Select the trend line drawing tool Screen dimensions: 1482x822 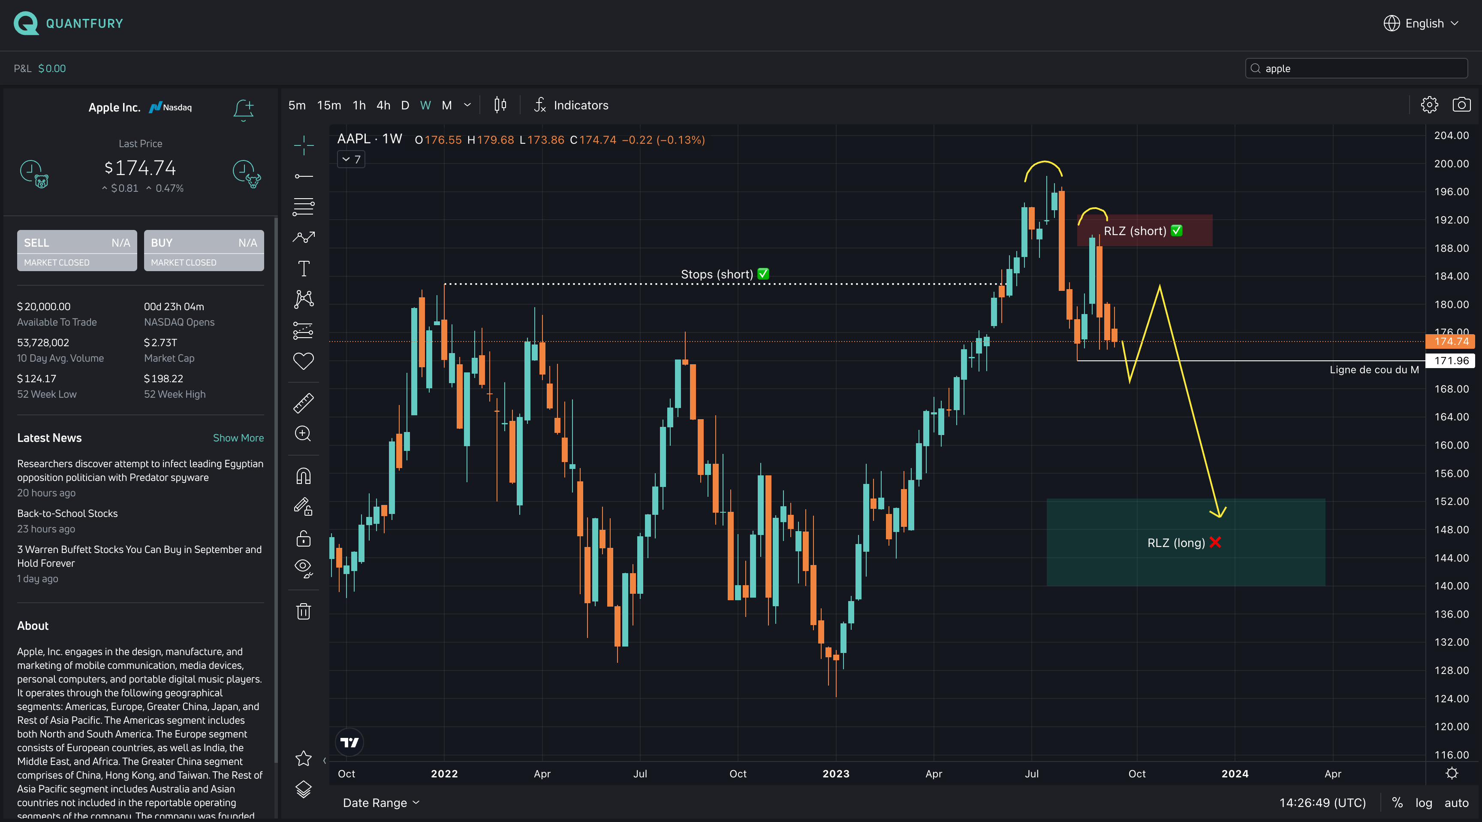303,176
